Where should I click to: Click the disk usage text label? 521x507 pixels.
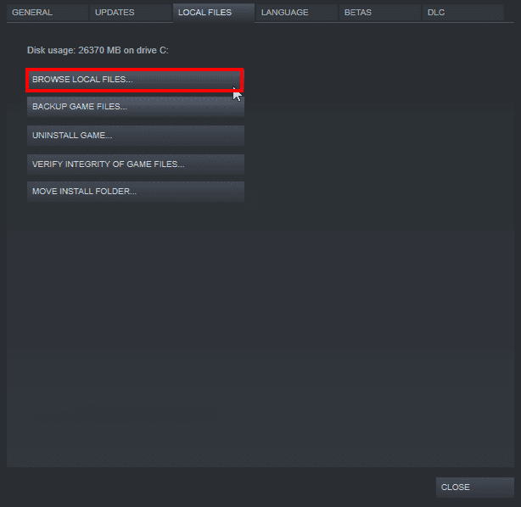coord(98,51)
